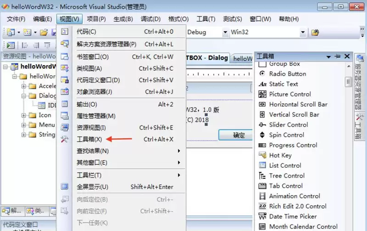Open the Build (生成) menu
The image size is (367, 231).
(123, 19)
